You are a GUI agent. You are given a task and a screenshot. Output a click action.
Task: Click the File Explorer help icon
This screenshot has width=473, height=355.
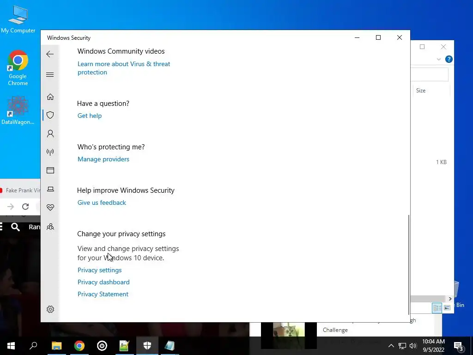coord(449,59)
